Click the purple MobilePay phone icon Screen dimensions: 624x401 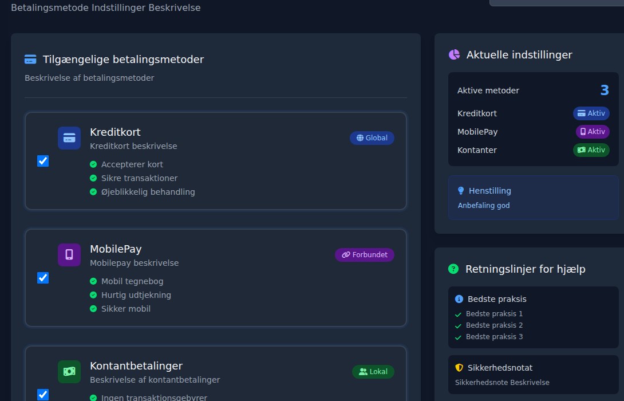[x=69, y=255]
